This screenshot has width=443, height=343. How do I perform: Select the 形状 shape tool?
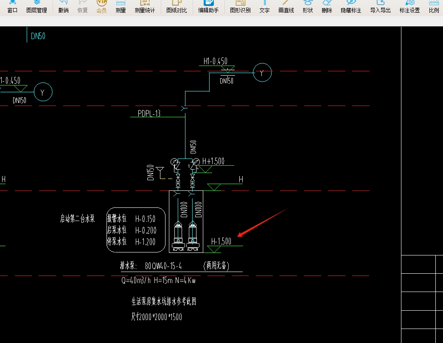(x=308, y=7)
